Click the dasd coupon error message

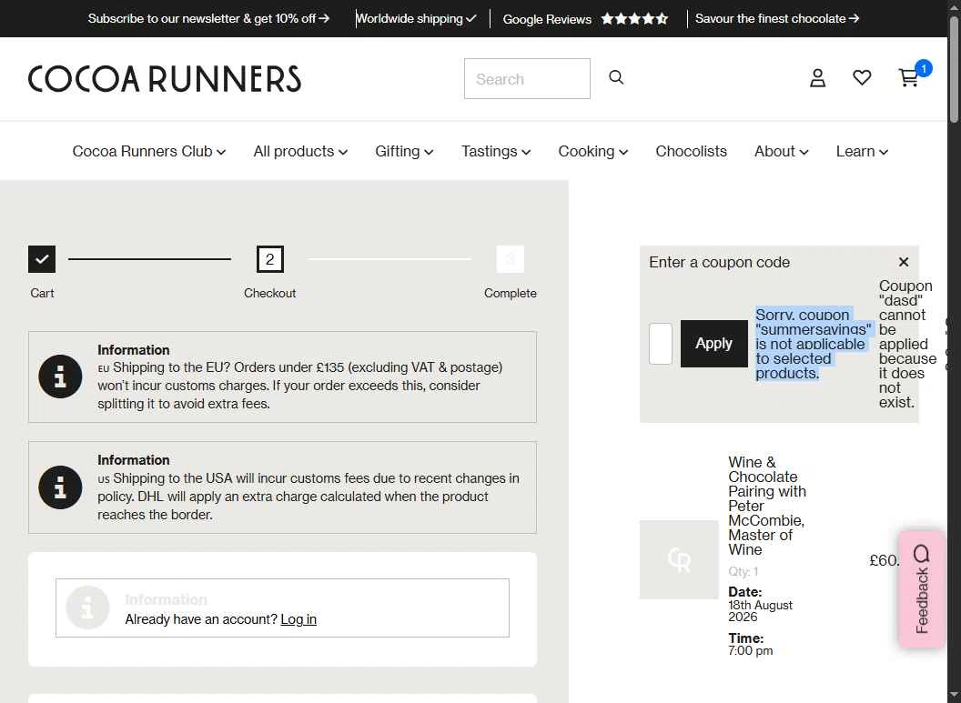pos(907,344)
